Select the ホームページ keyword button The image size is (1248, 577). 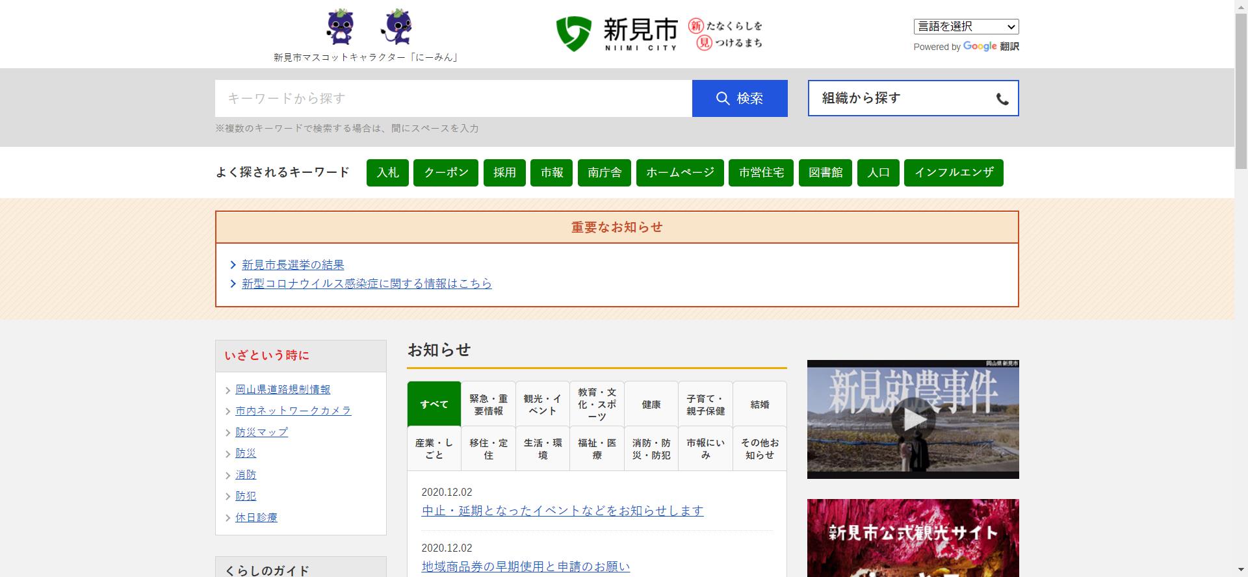(680, 173)
